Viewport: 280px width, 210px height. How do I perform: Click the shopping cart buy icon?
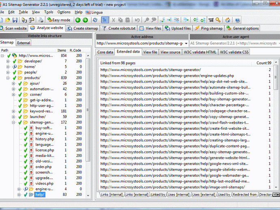(x=211, y=20)
